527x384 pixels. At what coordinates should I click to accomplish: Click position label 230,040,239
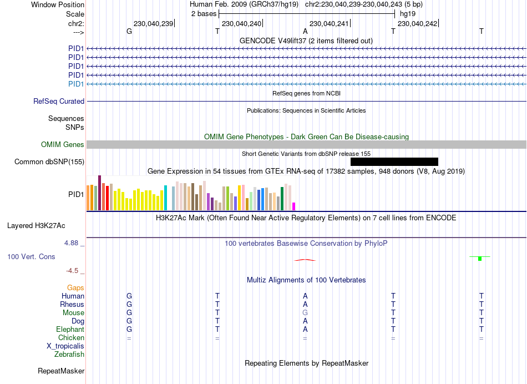click(x=153, y=23)
